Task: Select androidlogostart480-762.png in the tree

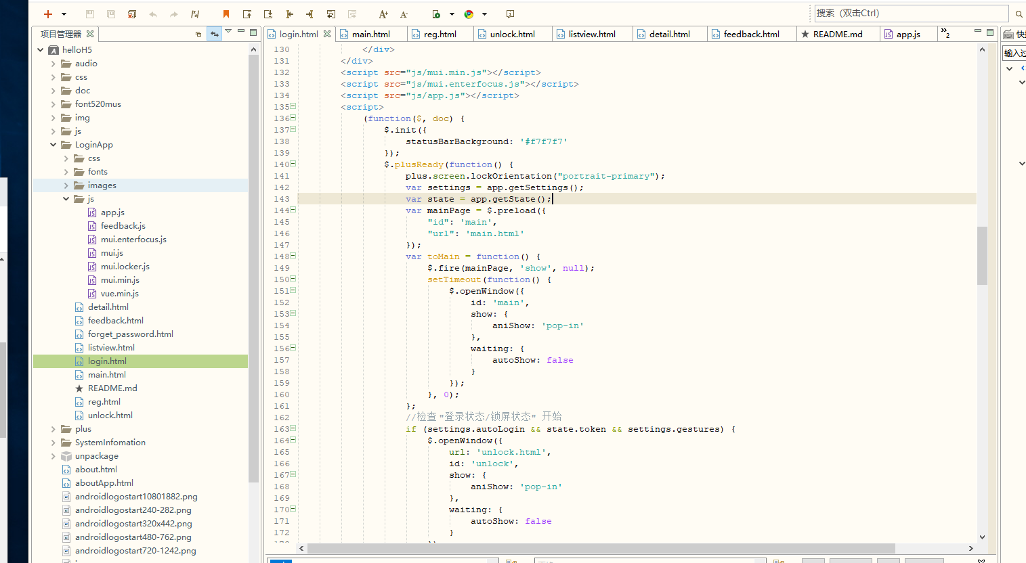Action: (133, 537)
